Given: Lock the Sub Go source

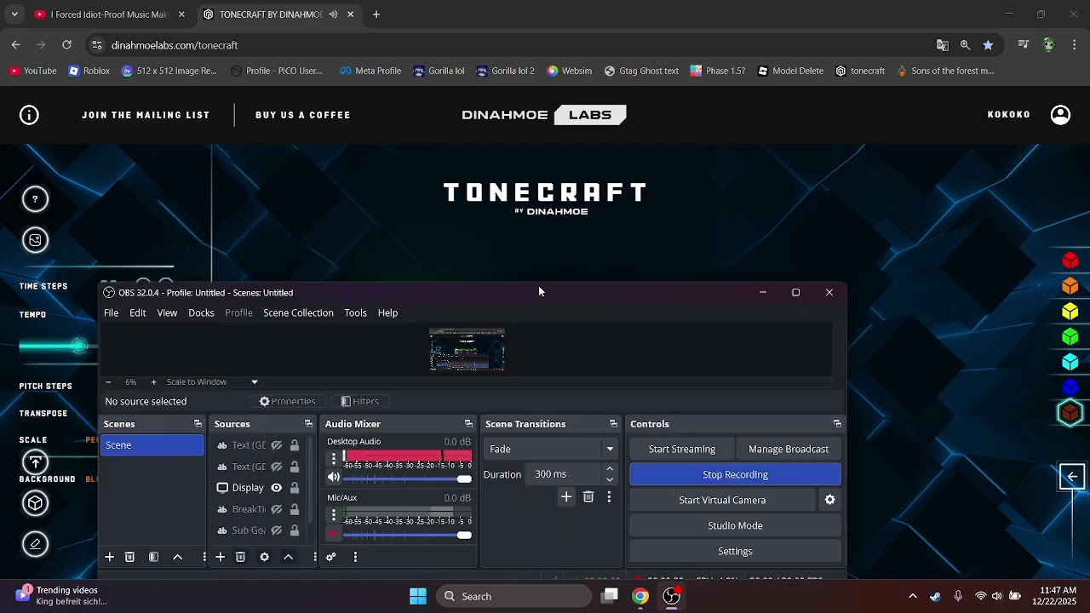Looking at the screenshot, I should tap(294, 530).
